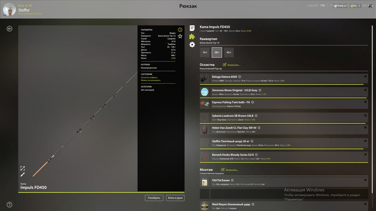
Task: Click the yellow info icon in parameters panel
Action: [x=180, y=30]
